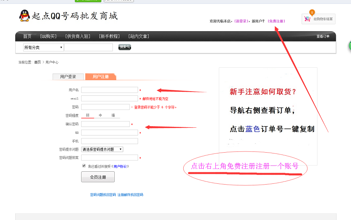The image size is (351, 220).
Task: Click the 确认密码 confirm password field
Action: click(x=105, y=124)
